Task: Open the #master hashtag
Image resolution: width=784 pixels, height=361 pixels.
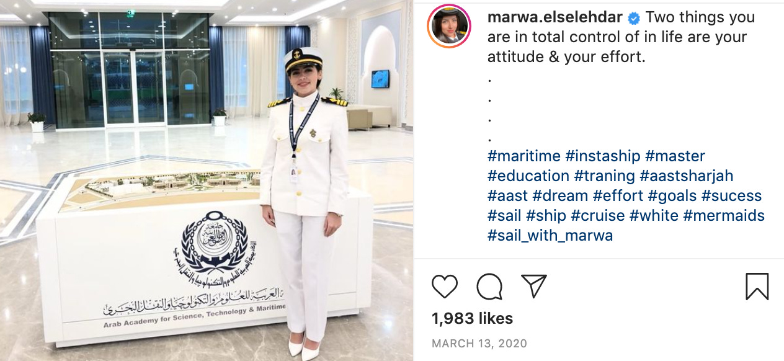Action: [675, 156]
